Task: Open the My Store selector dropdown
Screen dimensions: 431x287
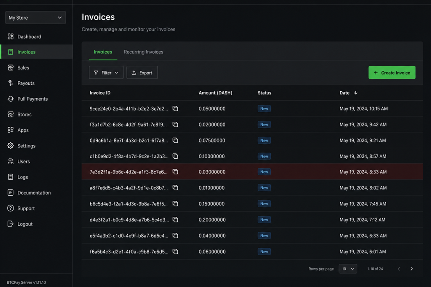Action: (x=36, y=18)
